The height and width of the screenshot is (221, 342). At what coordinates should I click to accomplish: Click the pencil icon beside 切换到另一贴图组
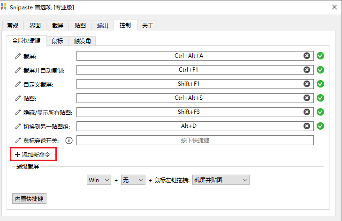[18, 126]
